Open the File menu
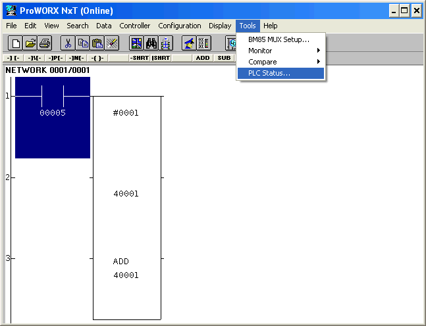This screenshot has height=326, width=426. [x=11, y=26]
